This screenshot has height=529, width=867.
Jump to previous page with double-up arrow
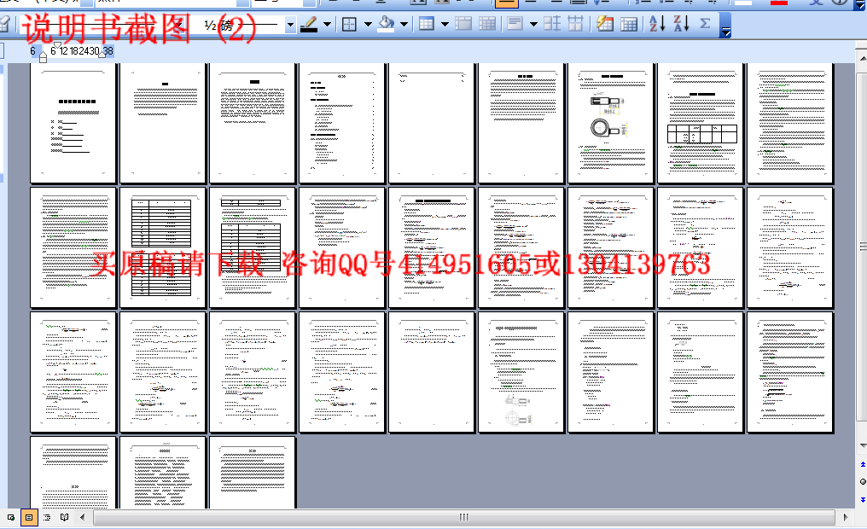[863, 464]
